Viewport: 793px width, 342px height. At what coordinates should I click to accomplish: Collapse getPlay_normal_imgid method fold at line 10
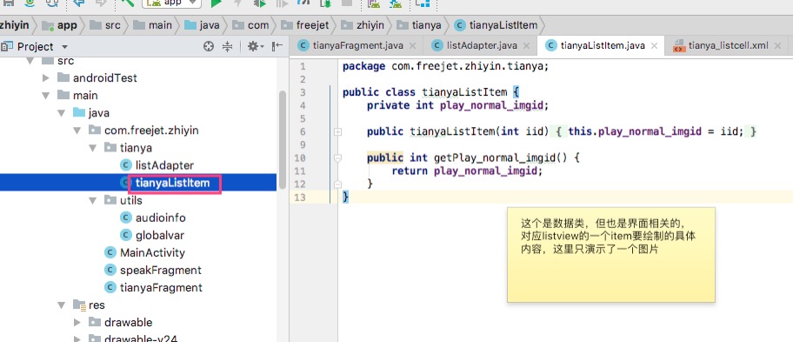click(x=338, y=158)
